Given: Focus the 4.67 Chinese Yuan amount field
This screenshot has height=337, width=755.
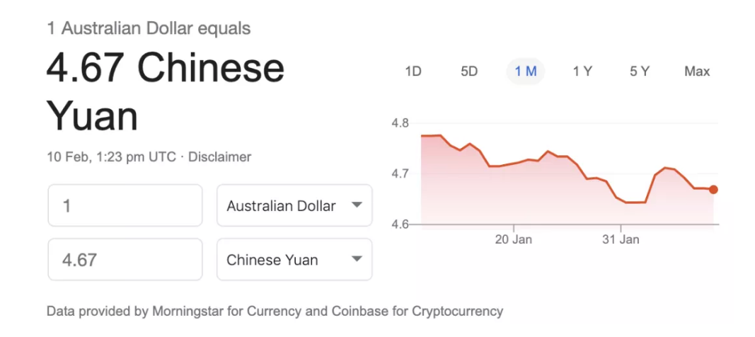Looking at the screenshot, I should (x=125, y=260).
